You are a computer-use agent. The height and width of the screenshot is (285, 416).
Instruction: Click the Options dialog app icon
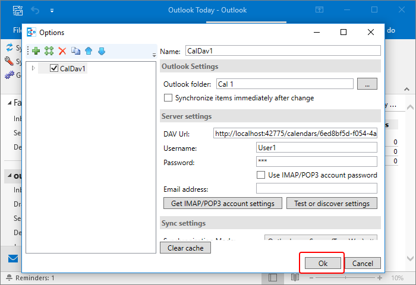(x=31, y=32)
